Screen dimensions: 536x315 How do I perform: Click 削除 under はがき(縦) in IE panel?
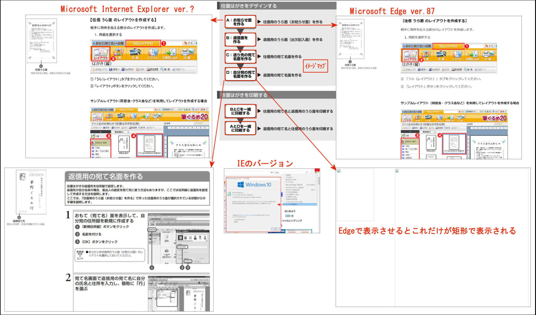(x=140, y=70)
